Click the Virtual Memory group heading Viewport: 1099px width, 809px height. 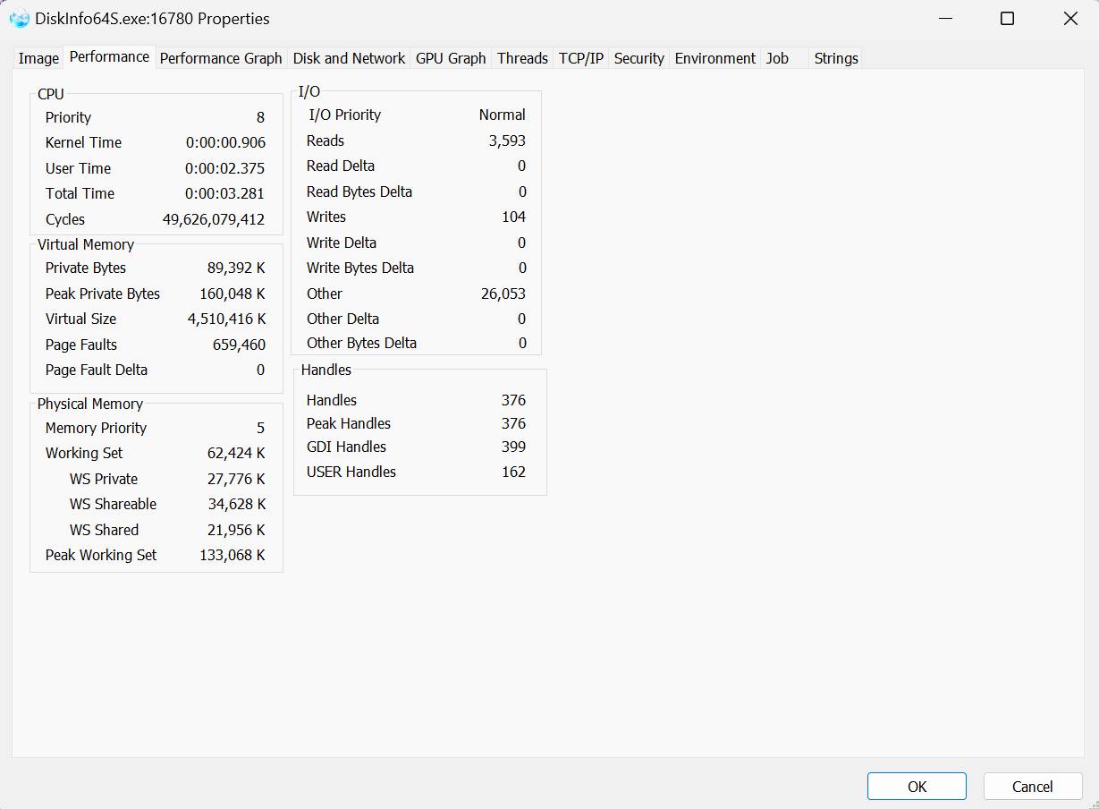click(86, 244)
